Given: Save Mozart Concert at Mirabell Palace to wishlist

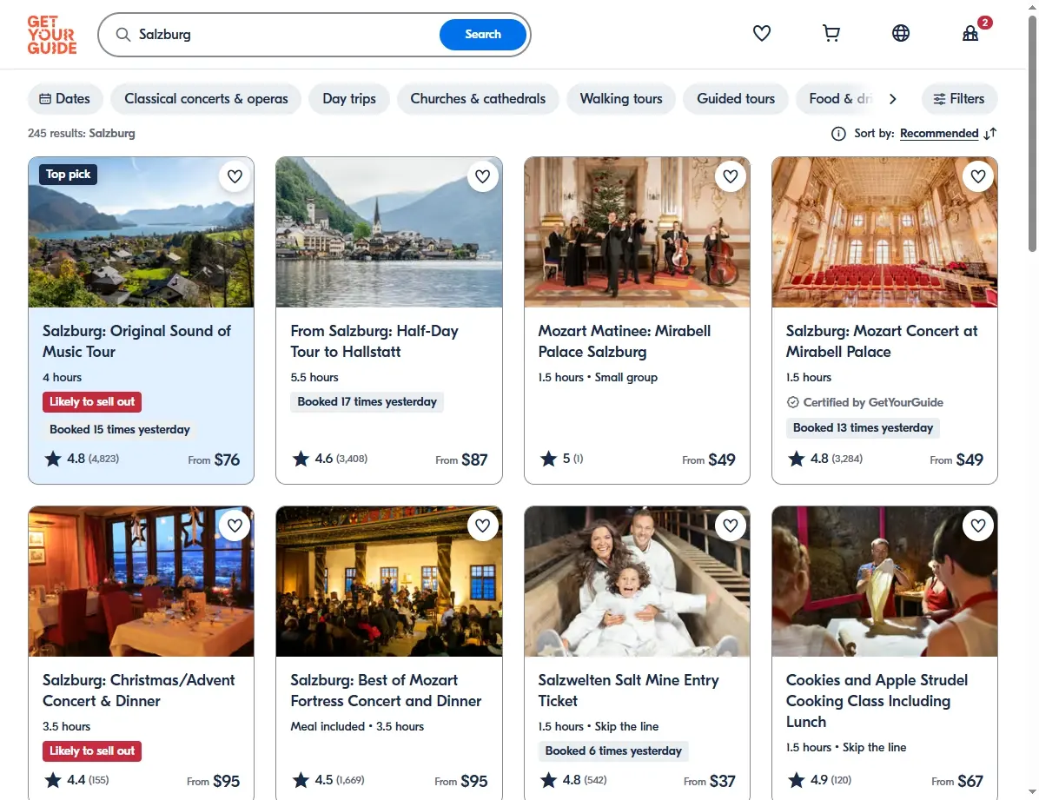Looking at the screenshot, I should point(978,176).
